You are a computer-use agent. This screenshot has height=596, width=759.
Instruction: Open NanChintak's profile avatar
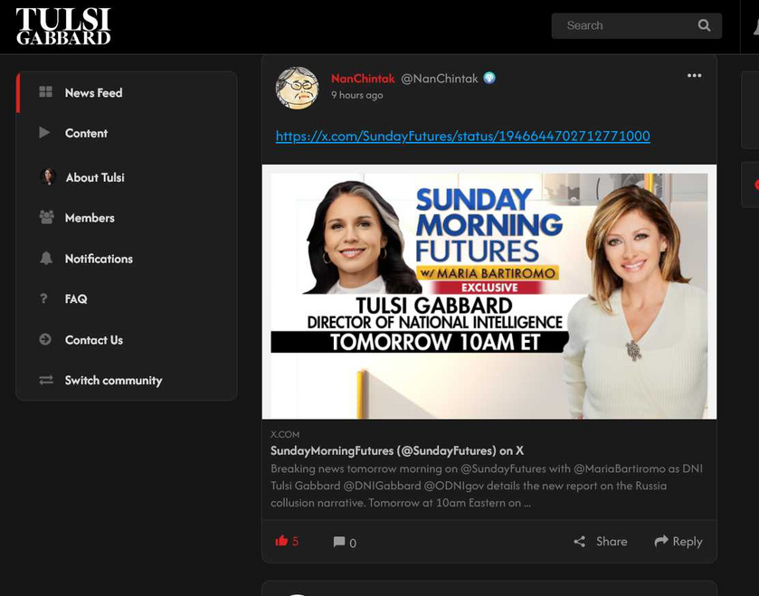coord(298,88)
